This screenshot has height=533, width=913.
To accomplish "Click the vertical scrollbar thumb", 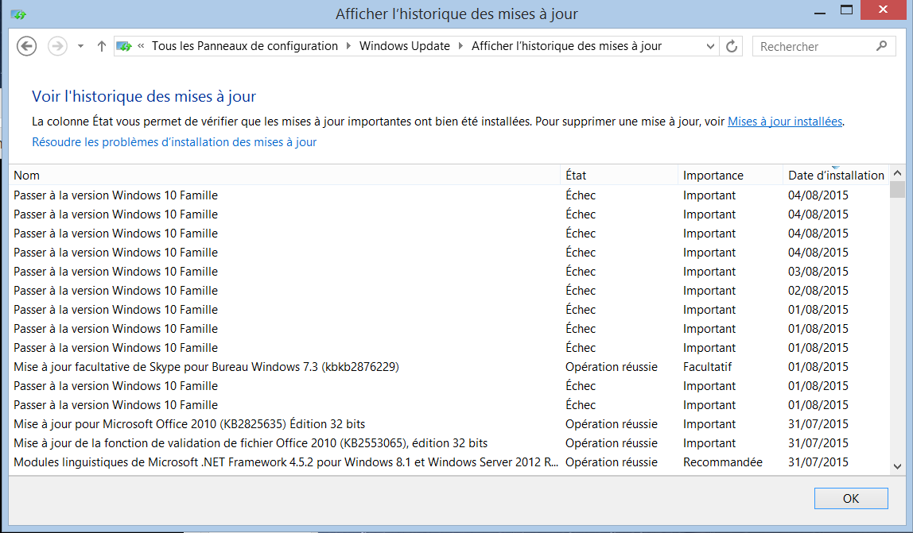I will tap(897, 189).
